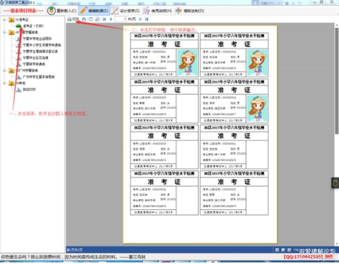Click the floating mouse icon at right edge
The width and height of the screenshot is (339, 264).
click(x=335, y=183)
